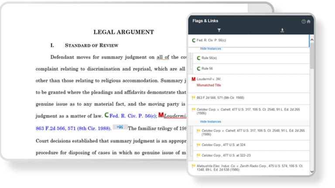The width and height of the screenshot is (335, 188).
Task: Open the filter icon in Flags & Links
Action: tap(219, 30)
